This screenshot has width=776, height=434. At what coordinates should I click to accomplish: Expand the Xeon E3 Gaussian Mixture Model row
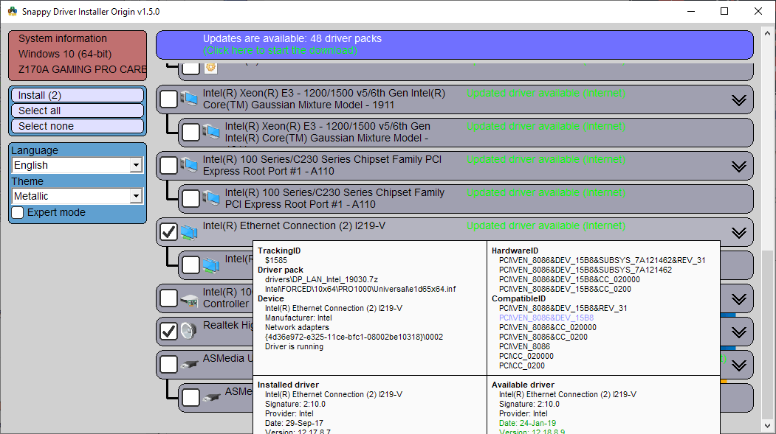(739, 100)
